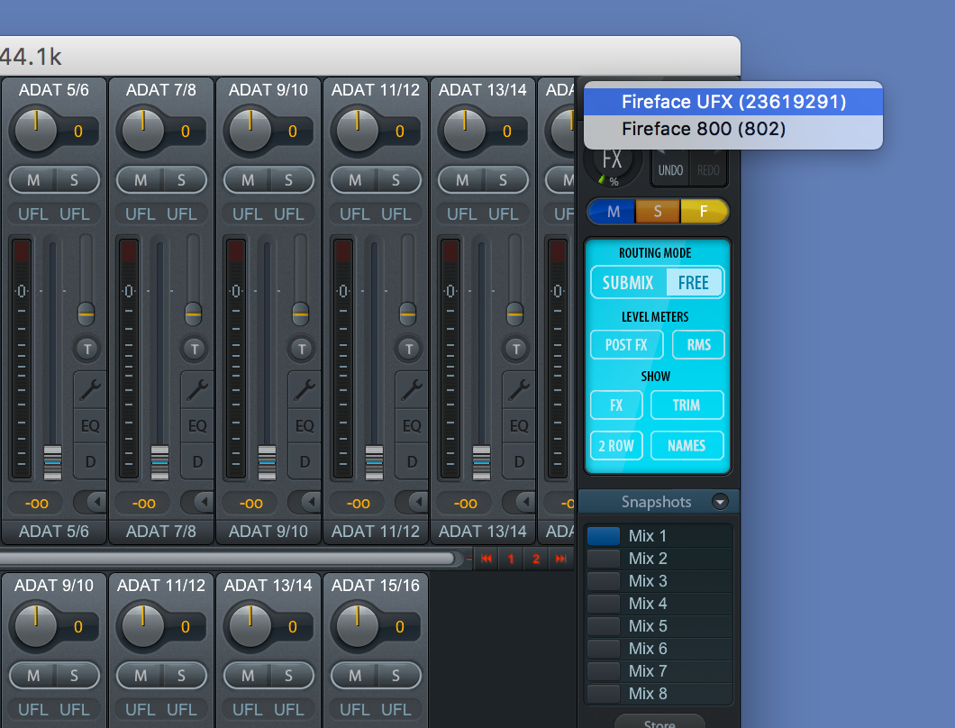Open routing menu from upper-row ADAT 11/12 bottom label
This screenshot has width=955, height=728.
(x=375, y=532)
